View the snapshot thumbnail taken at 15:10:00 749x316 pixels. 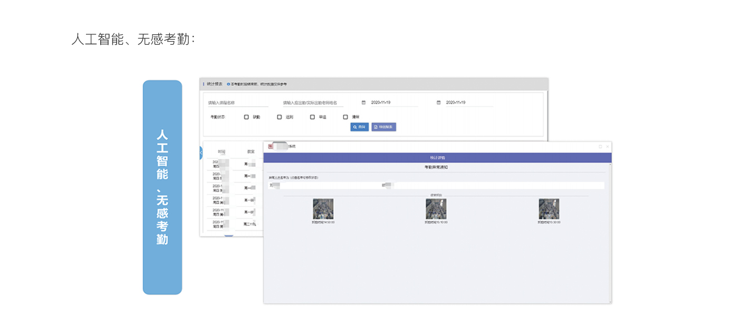click(x=436, y=209)
